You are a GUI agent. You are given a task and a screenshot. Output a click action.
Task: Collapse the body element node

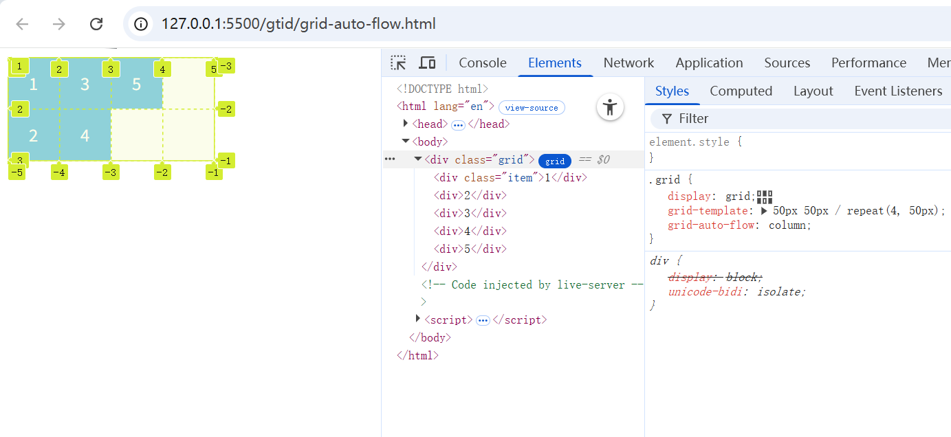pos(406,142)
